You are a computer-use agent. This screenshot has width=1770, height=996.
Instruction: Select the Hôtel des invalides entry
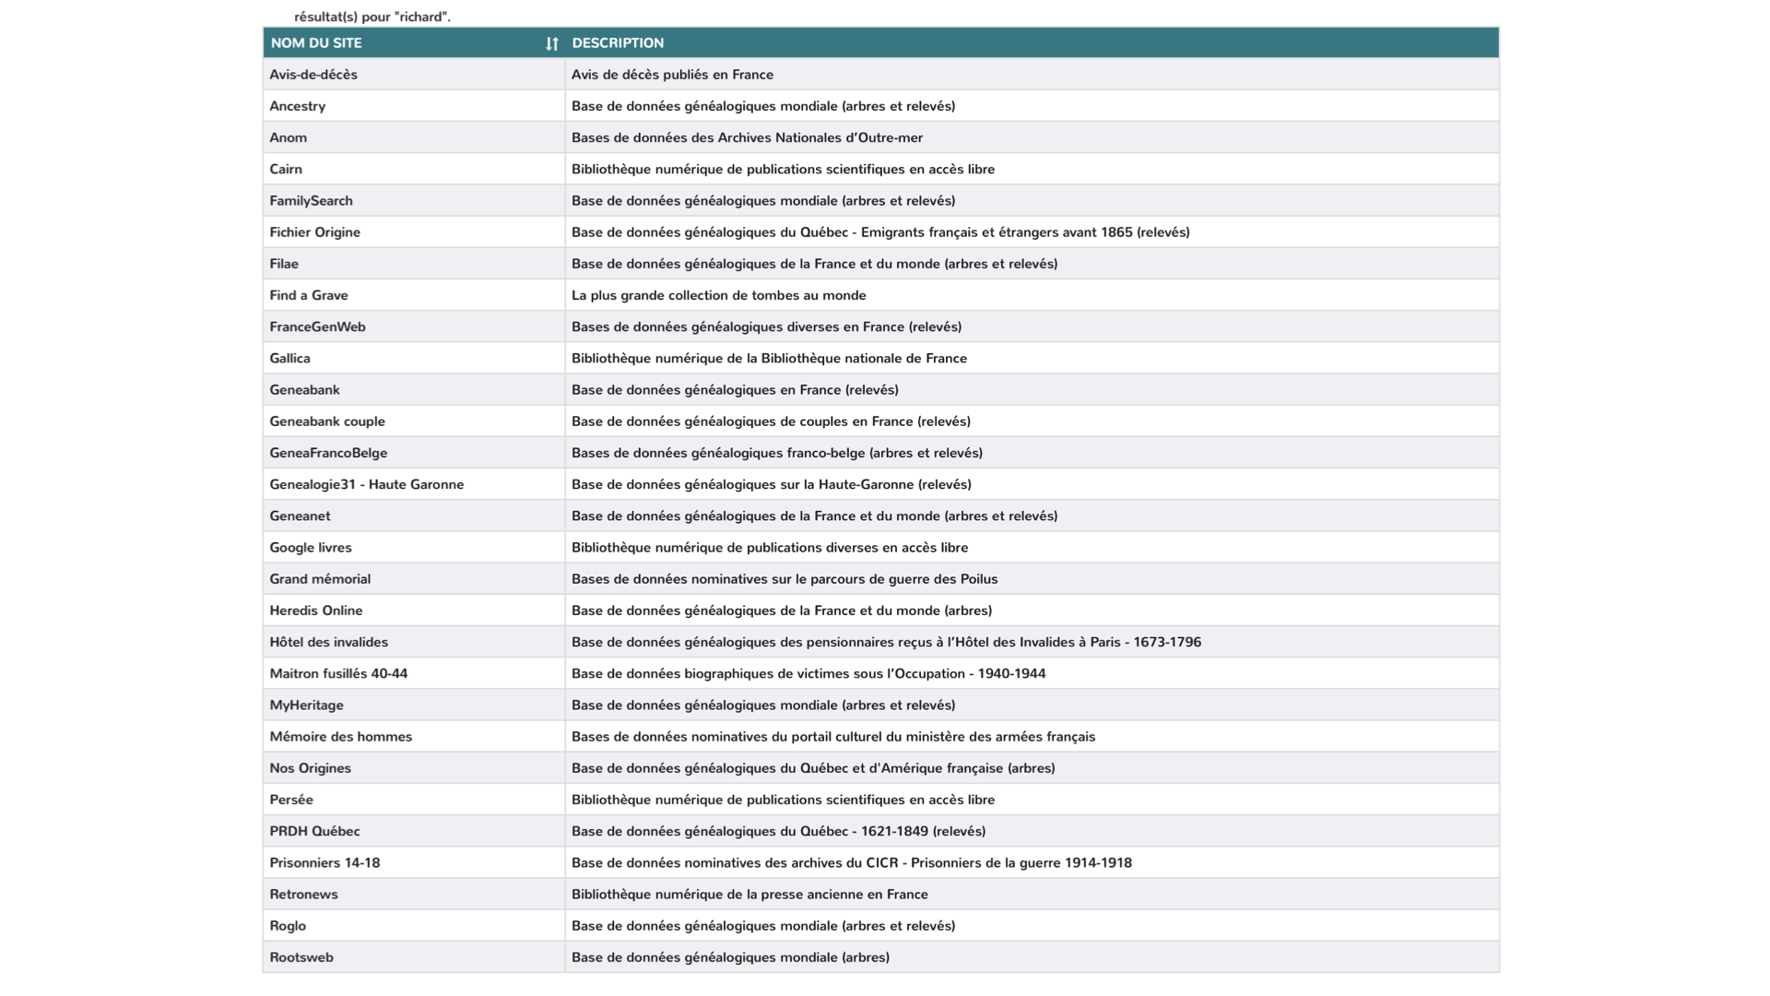tap(329, 642)
